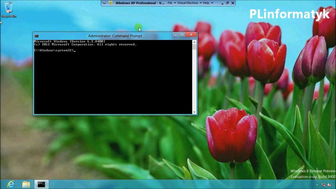The width and height of the screenshot is (336, 189).
Task: Click the Command Prompt scrollbar thumb
Action: pyautogui.click(x=194, y=47)
